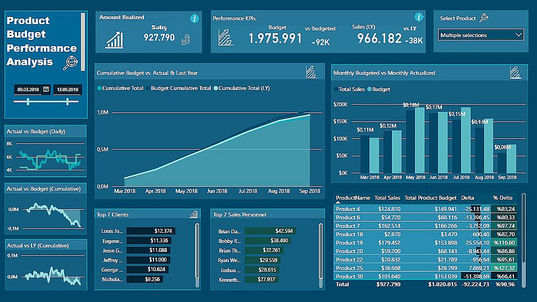Click the Top 7 Sales Personnel scrollbar

tap(321, 251)
